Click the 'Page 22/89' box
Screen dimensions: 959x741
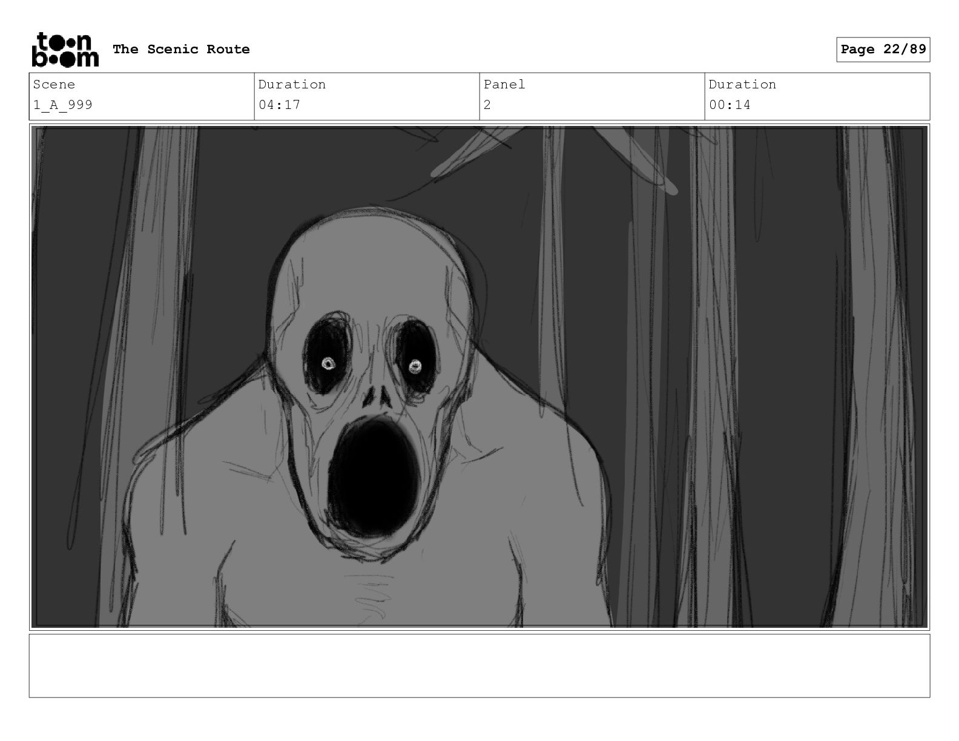[883, 50]
